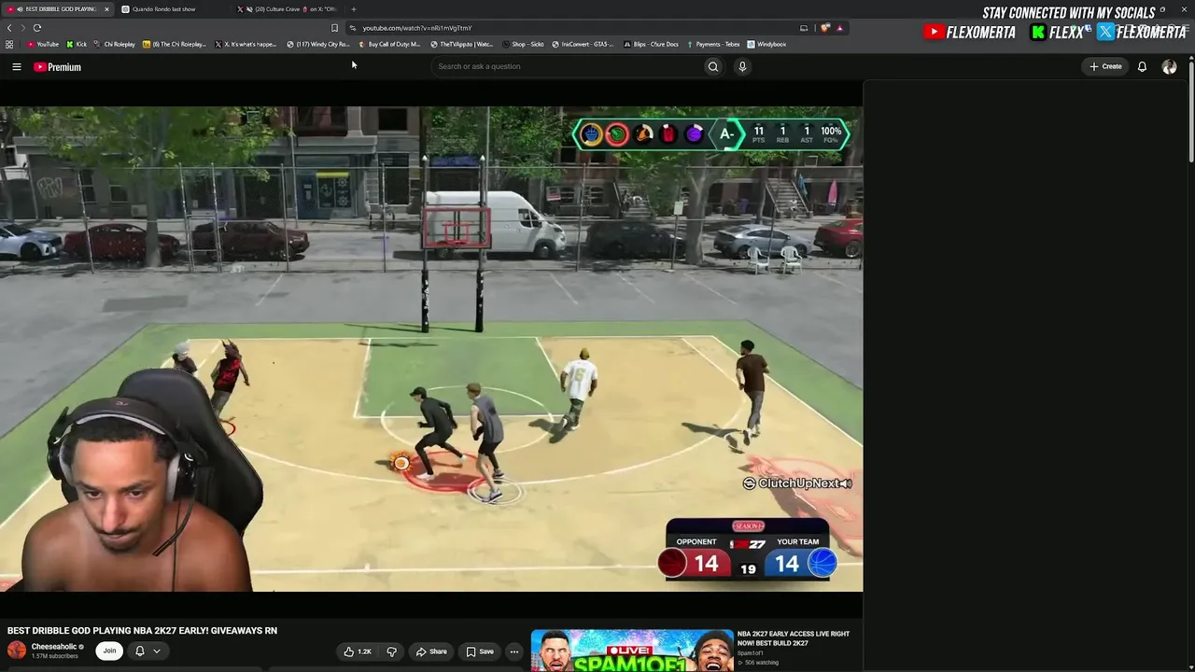Screen dimensions: 1195x672
Task: Click the youtube.com address bar URL
Action: [x=417, y=28]
